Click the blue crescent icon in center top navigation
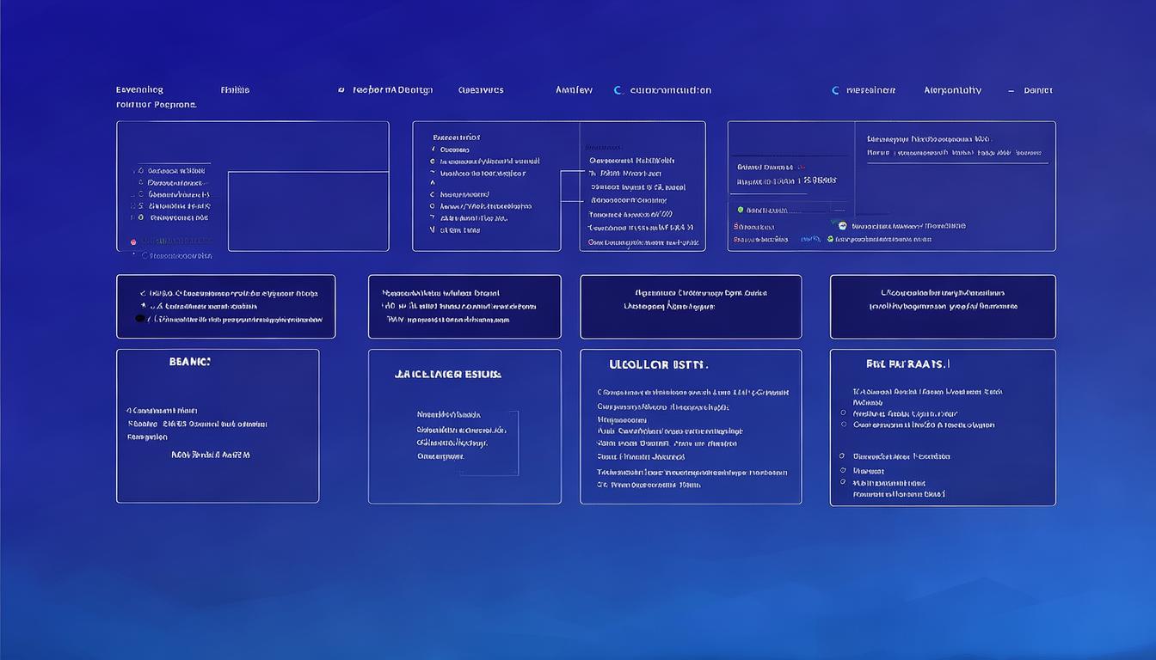The width and height of the screenshot is (1156, 660). click(618, 90)
